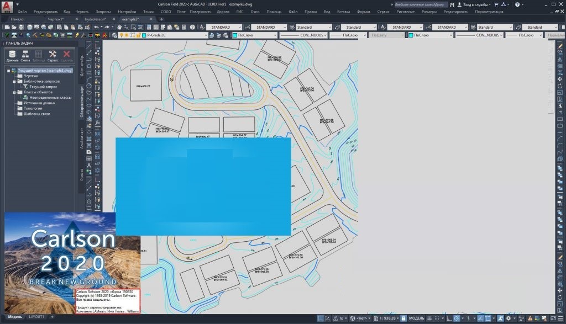Screen dimensions: 566x324
Task: Toggle Object Snap Tracking in status bar
Action: pos(480,318)
